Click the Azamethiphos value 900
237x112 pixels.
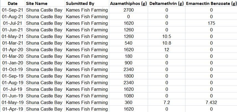pyautogui.click(x=128, y=63)
